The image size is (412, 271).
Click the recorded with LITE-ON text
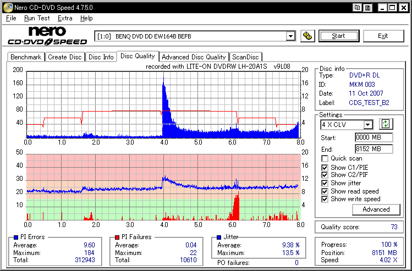point(218,67)
